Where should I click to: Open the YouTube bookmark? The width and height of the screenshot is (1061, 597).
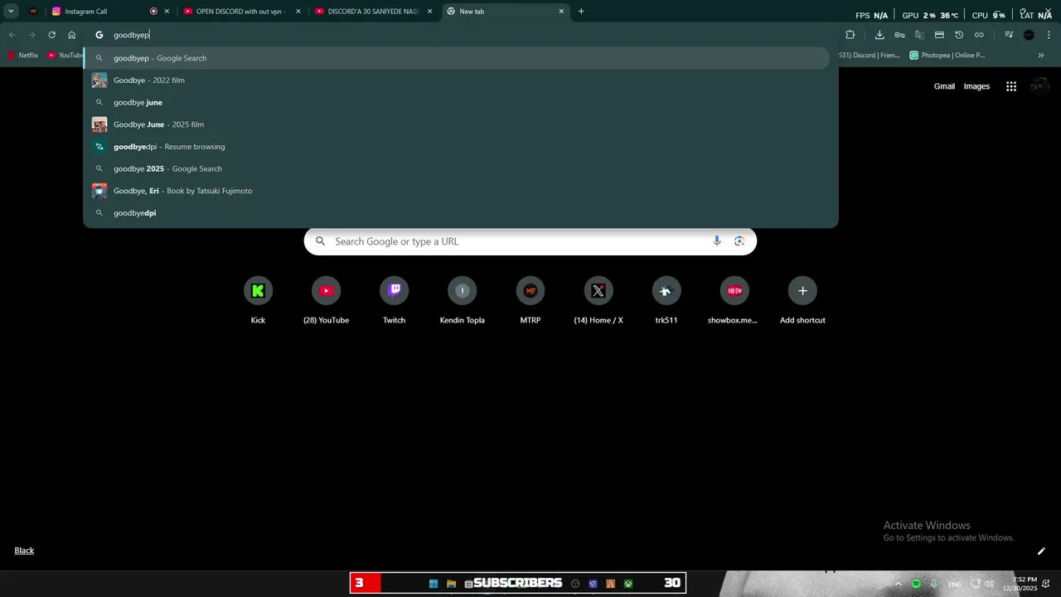[x=65, y=56]
